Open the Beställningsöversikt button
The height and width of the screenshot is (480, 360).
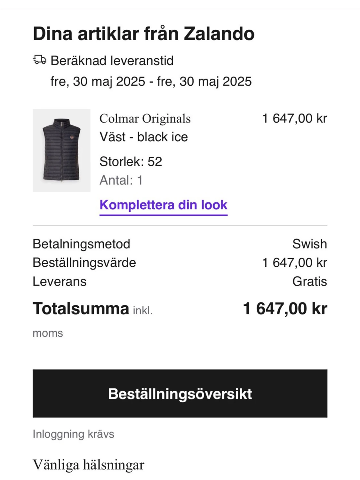click(180, 393)
